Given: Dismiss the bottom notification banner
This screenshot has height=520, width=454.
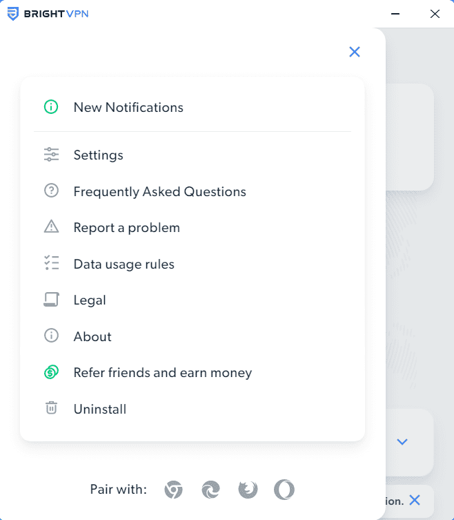Looking at the screenshot, I should [x=415, y=501].
